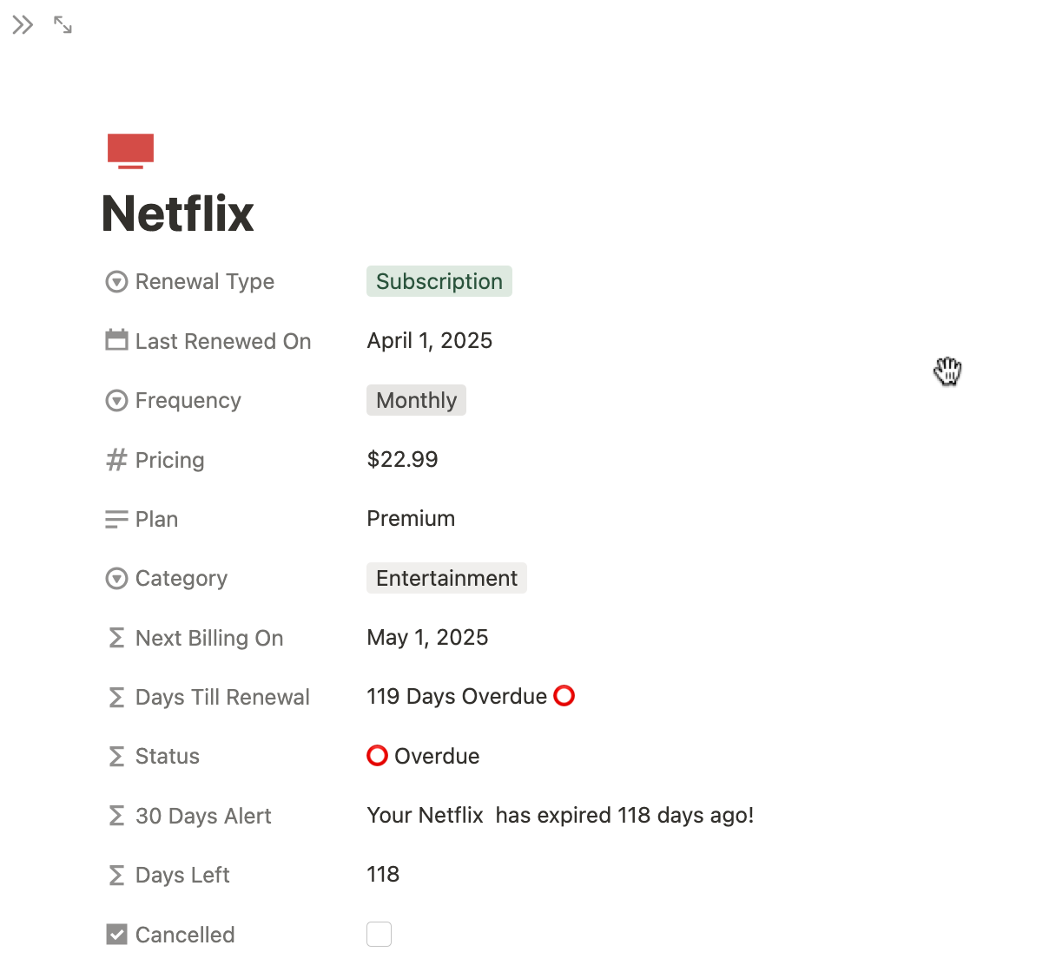Click the Netflix page title

click(x=177, y=213)
